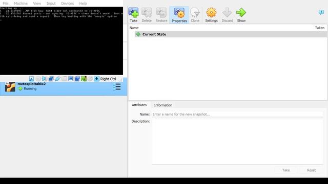Click the Reset button
Viewport: 328px width, 184px height.
coord(311,170)
